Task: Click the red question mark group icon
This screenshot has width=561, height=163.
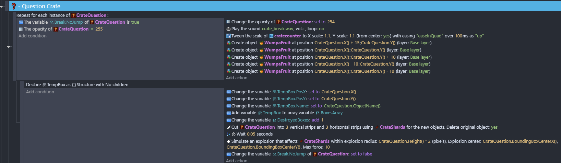Action: tap(14, 6)
